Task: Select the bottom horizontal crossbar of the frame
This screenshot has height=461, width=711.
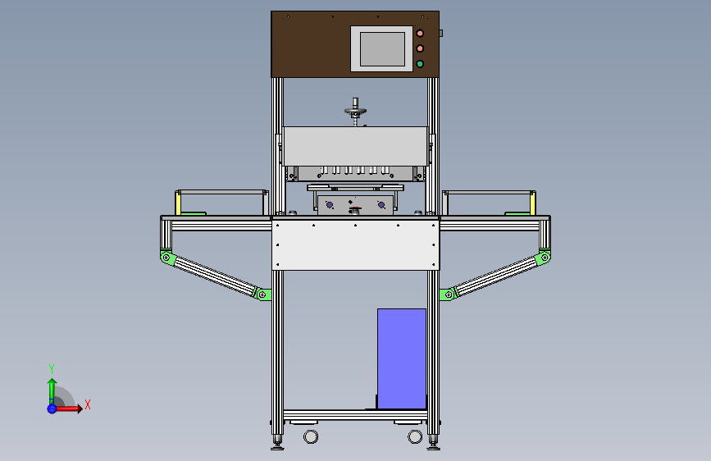Action: click(x=356, y=415)
